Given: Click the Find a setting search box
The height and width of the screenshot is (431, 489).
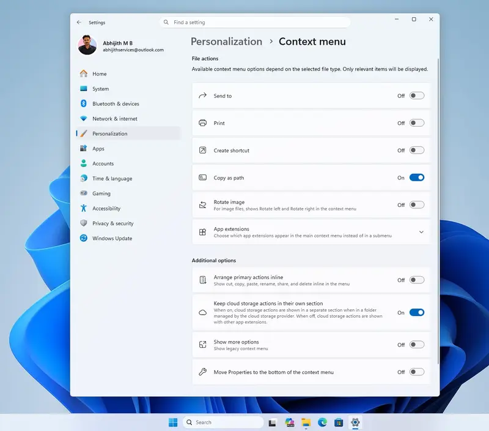Looking at the screenshot, I should [255, 22].
